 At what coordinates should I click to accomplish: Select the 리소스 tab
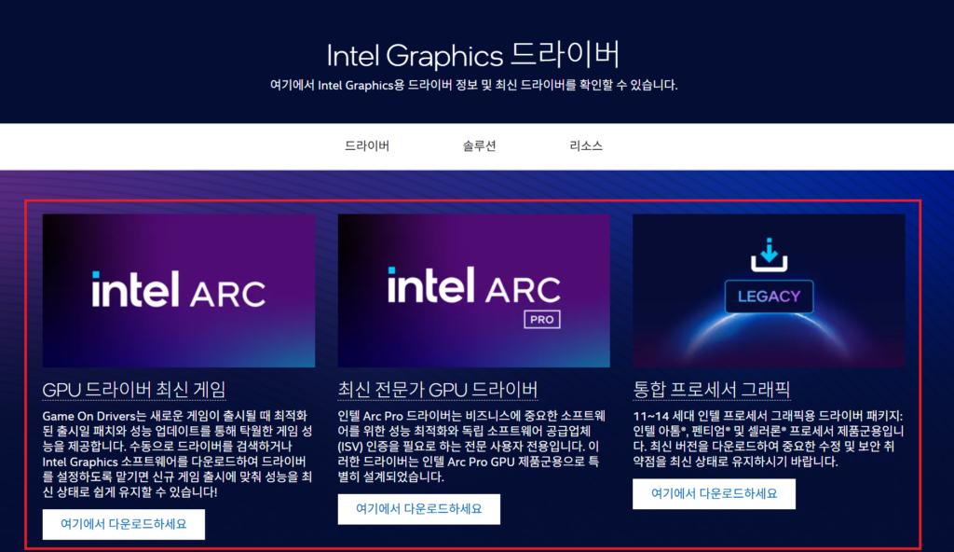coord(586,146)
